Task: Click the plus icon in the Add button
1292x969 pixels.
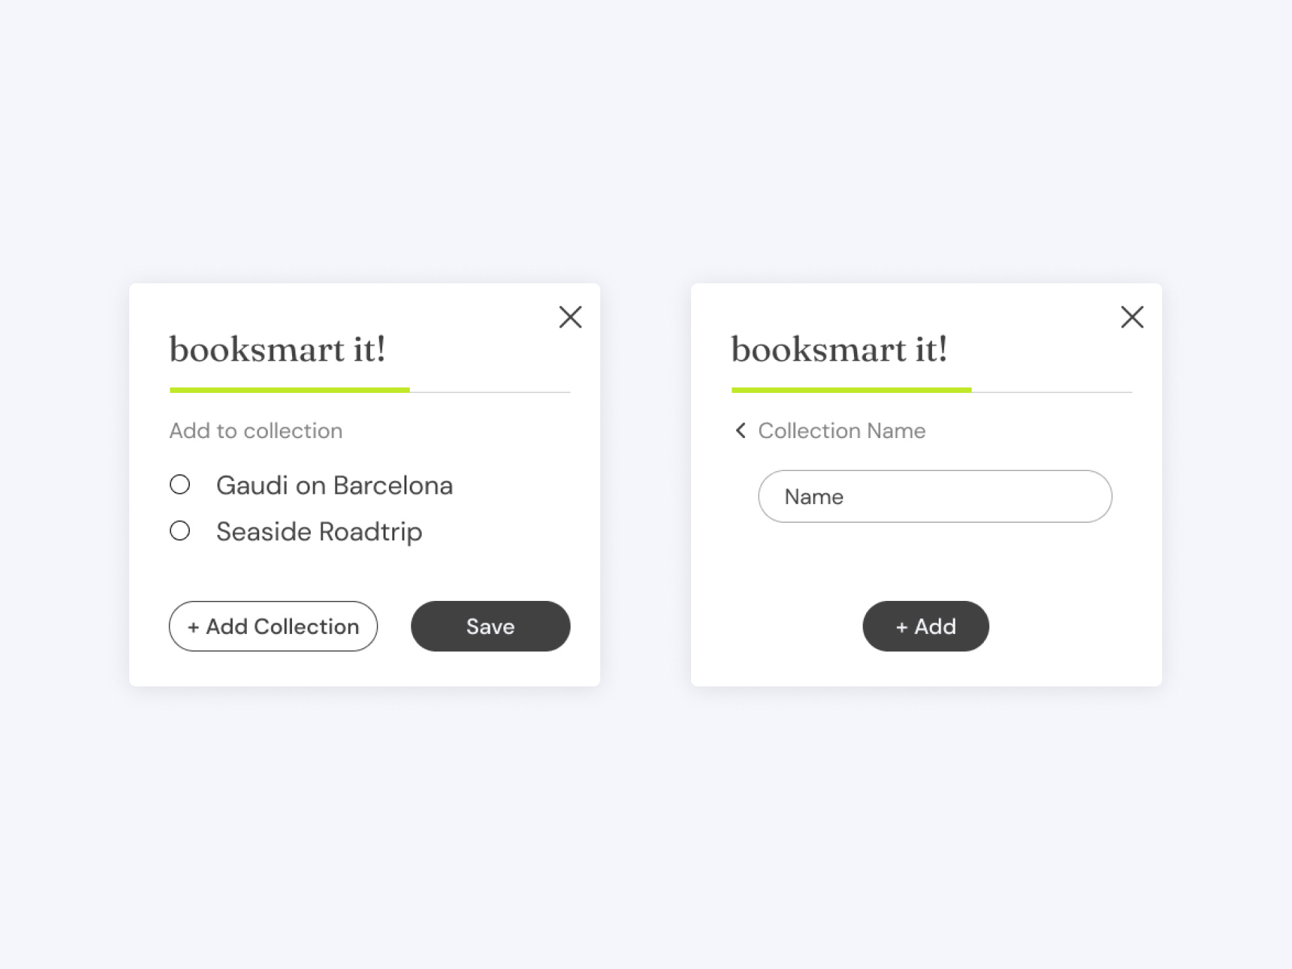Action: coord(902,627)
